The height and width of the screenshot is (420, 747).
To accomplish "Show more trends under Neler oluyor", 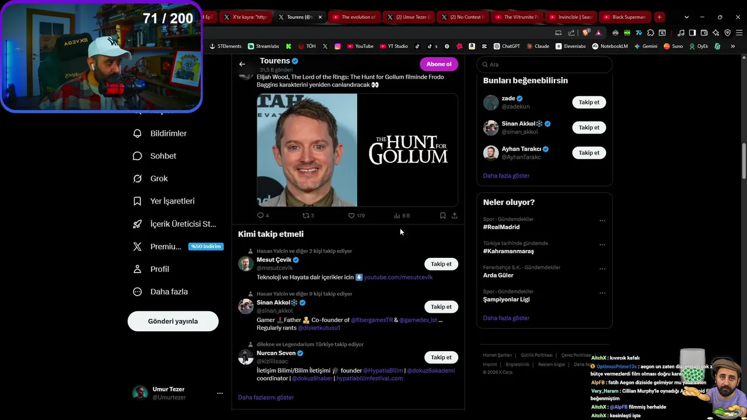I will click(506, 318).
